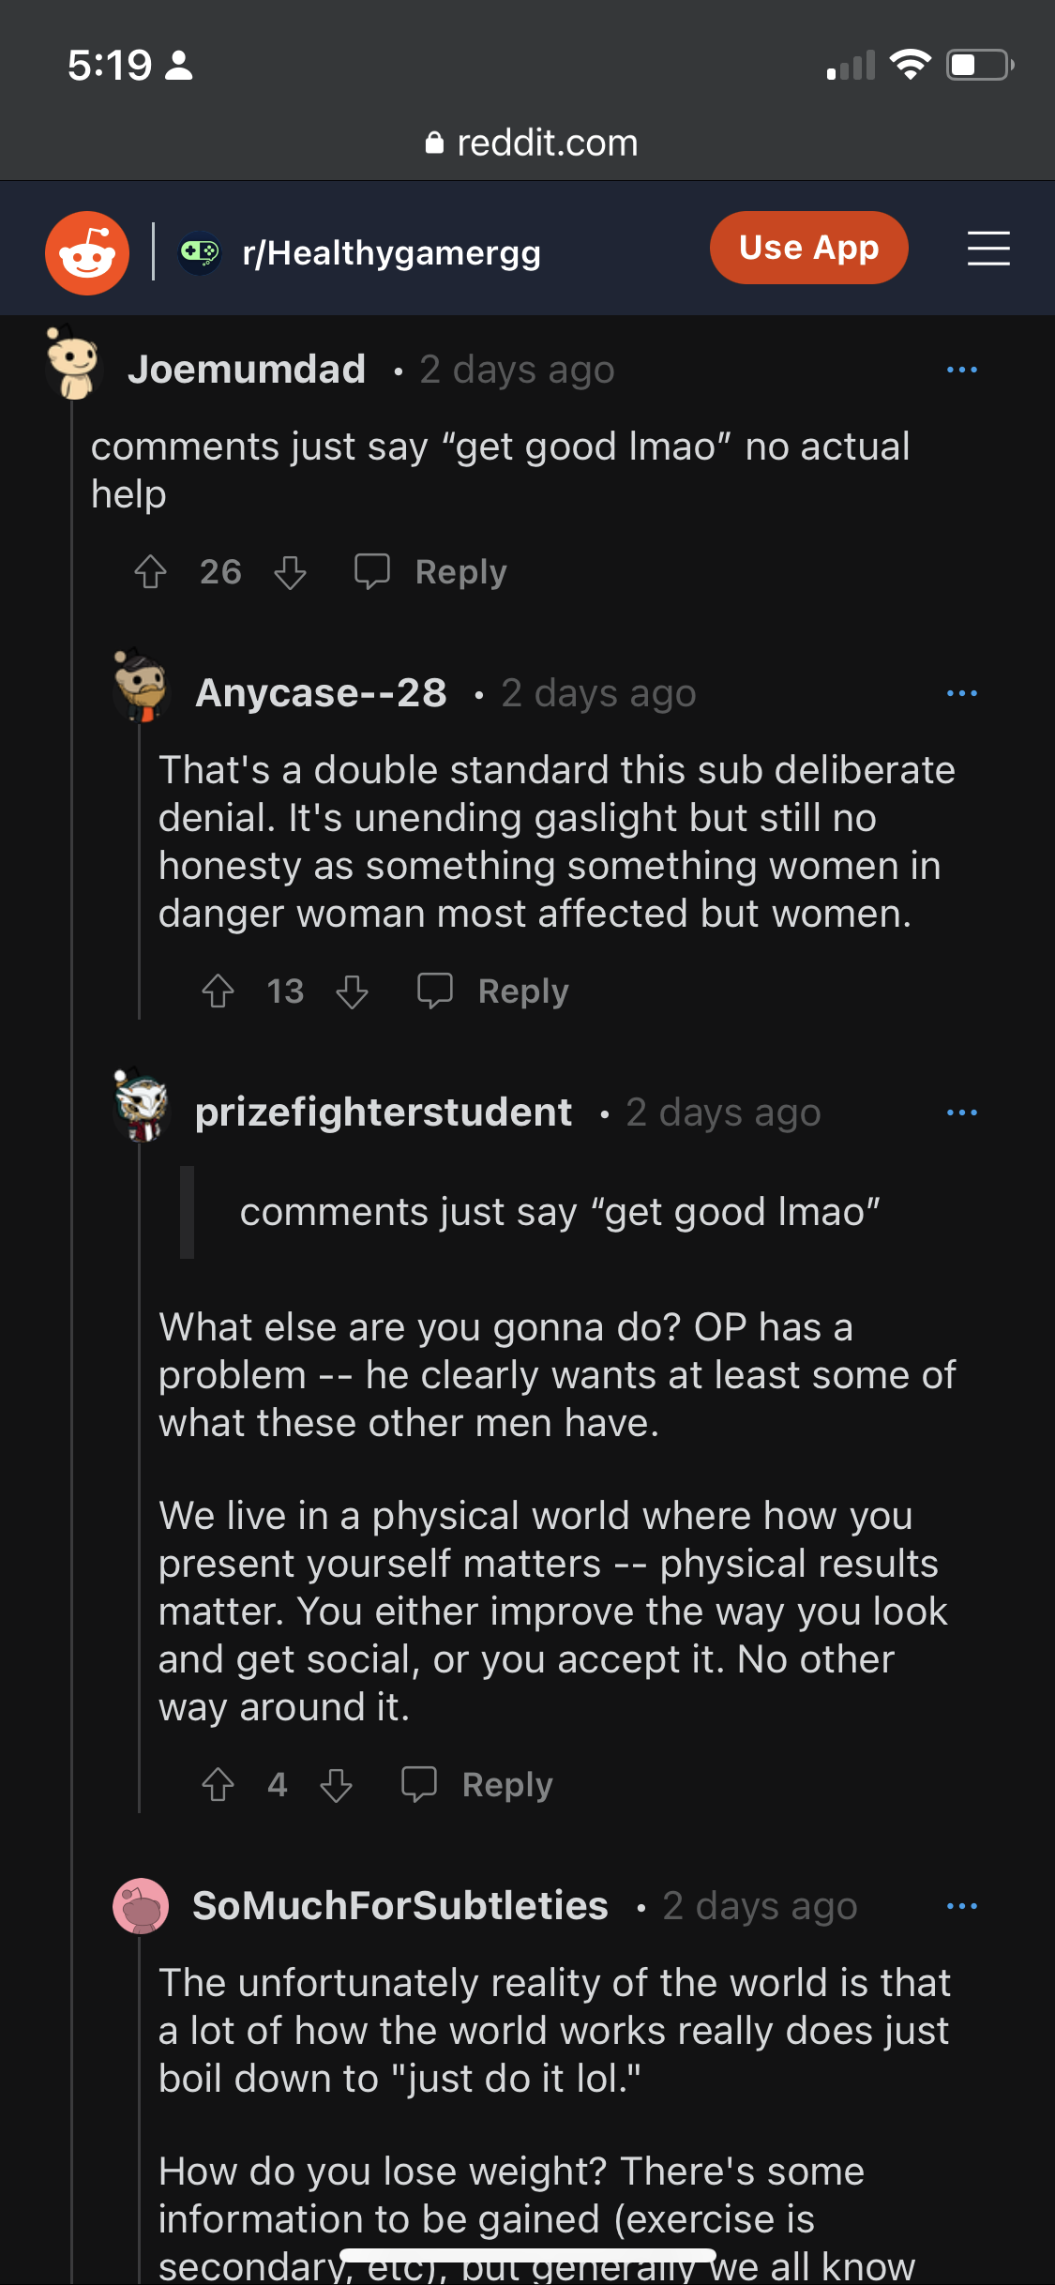Downvote Joemumdad's comment
Screen dimensions: 1055x2285
pyautogui.click(x=290, y=571)
